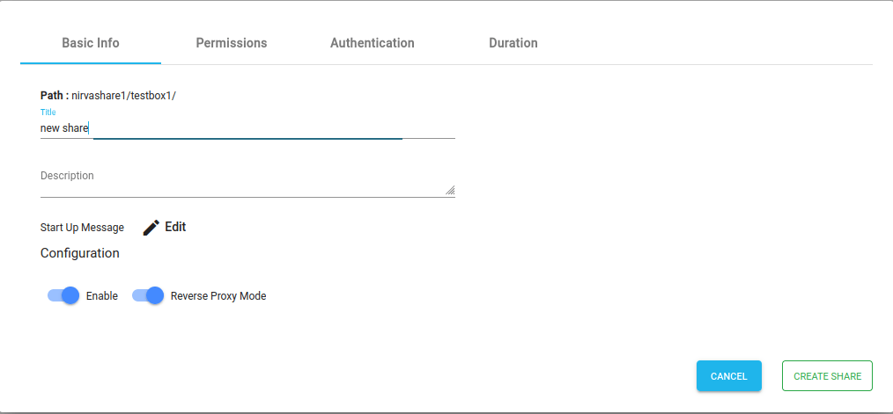Image resolution: width=893 pixels, height=414 pixels.
Task: Open the Edit link for the start-up message
Action: (175, 227)
